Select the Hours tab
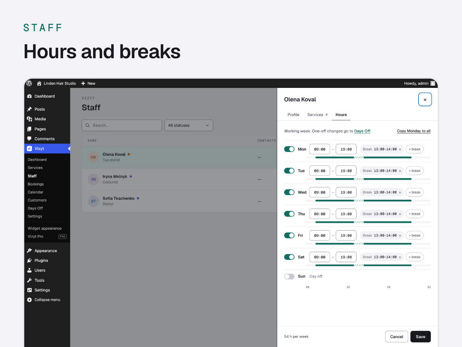Viewport: 462px width, 347px height. point(341,115)
